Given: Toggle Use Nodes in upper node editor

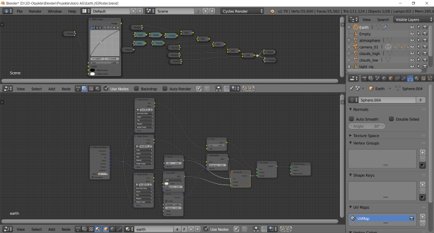Looking at the screenshot, I should click(x=106, y=89).
